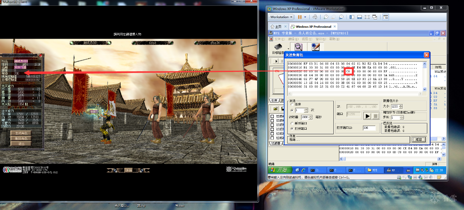Click the packet size 大小 stepper arrows
Screen dimensions: 464x210
[x=401, y=106]
